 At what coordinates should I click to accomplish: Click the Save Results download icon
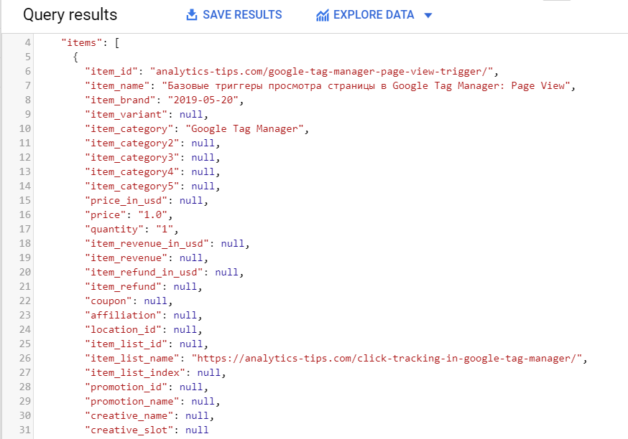pyautogui.click(x=192, y=15)
